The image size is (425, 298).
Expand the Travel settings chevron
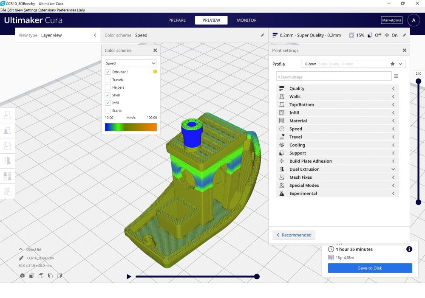click(x=393, y=137)
